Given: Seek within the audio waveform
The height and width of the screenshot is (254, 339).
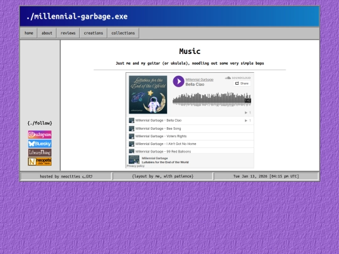Looking at the screenshot, I should tap(212, 99).
